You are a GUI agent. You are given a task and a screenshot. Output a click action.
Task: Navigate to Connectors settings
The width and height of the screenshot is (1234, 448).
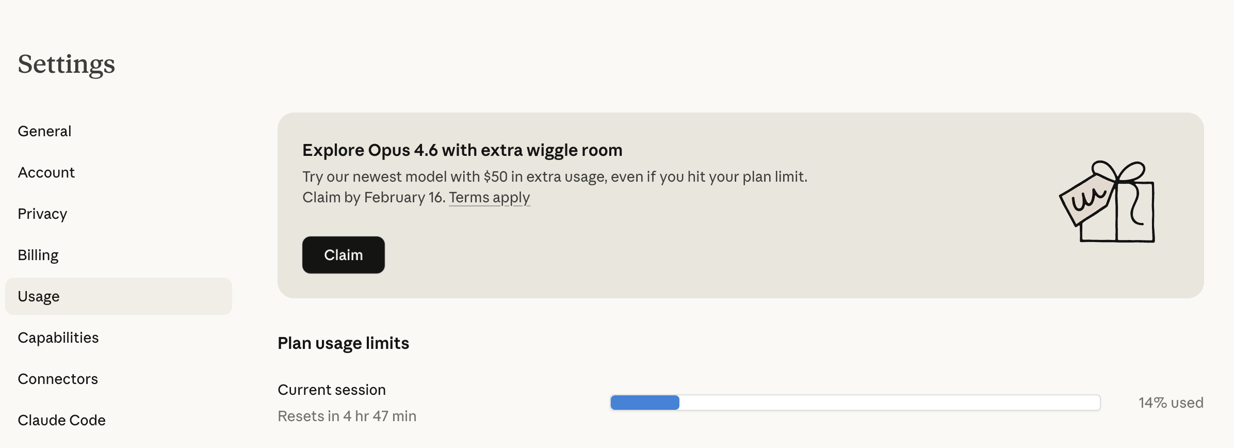tap(58, 379)
